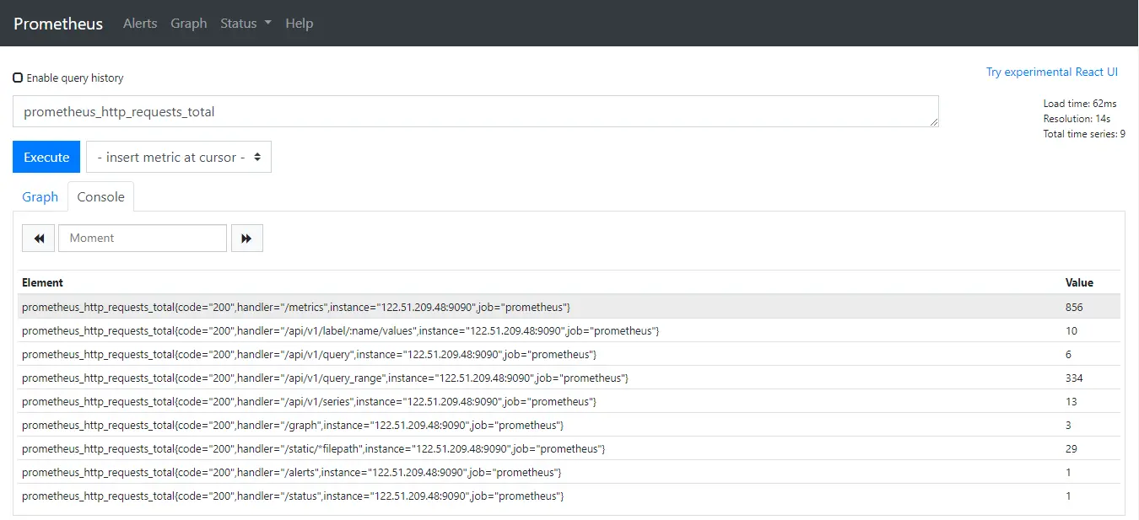Image resolution: width=1139 pixels, height=520 pixels.
Task: Select the Console tab
Action: tap(100, 197)
